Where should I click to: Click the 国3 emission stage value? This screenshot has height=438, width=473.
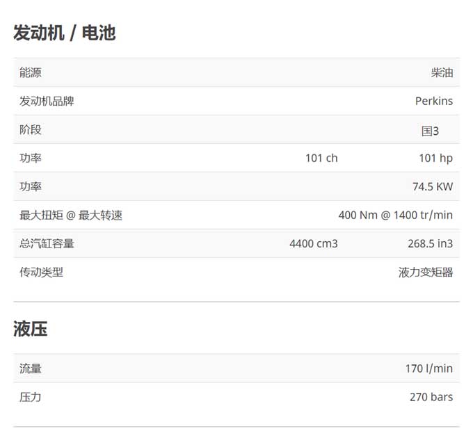click(430, 131)
